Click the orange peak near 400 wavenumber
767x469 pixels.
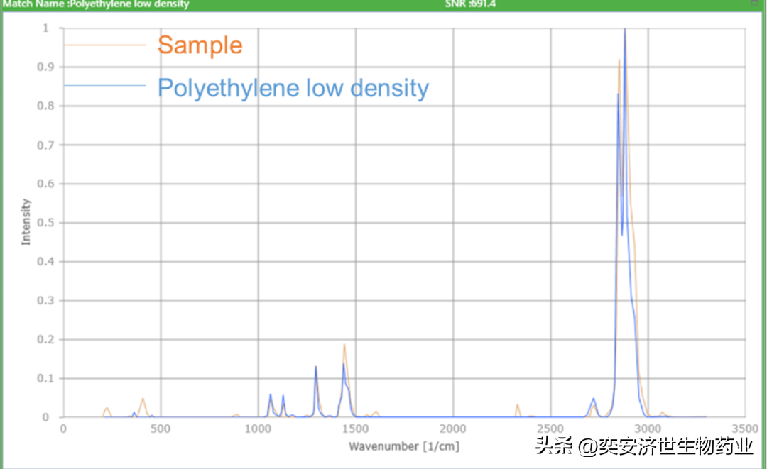click(x=143, y=399)
